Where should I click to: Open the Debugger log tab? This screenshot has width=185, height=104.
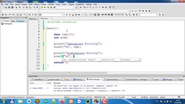click(169, 79)
